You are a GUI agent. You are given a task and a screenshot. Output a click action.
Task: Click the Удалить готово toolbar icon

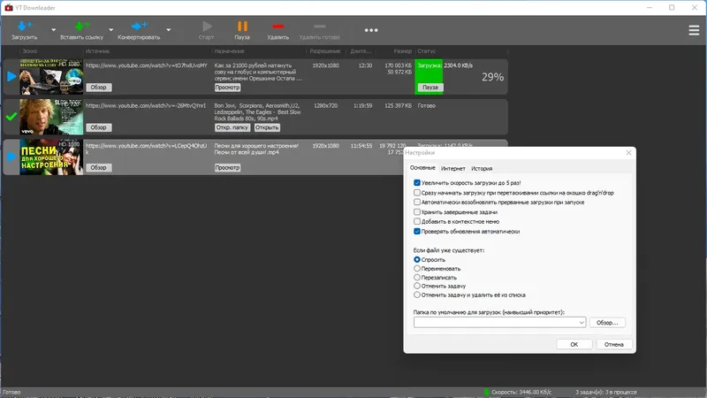coord(319,27)
